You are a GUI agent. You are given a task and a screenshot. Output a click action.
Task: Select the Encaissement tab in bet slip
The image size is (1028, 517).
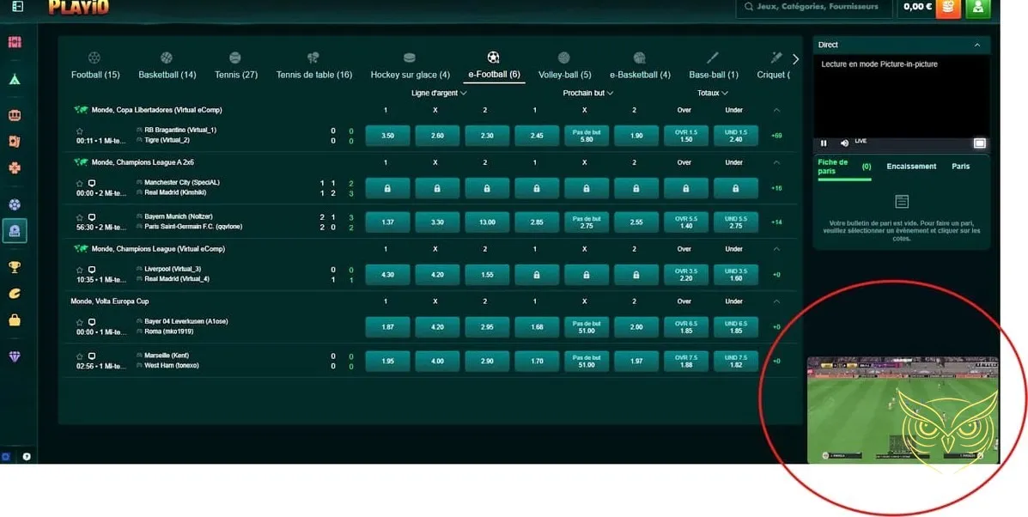click(x=910, y=167)
